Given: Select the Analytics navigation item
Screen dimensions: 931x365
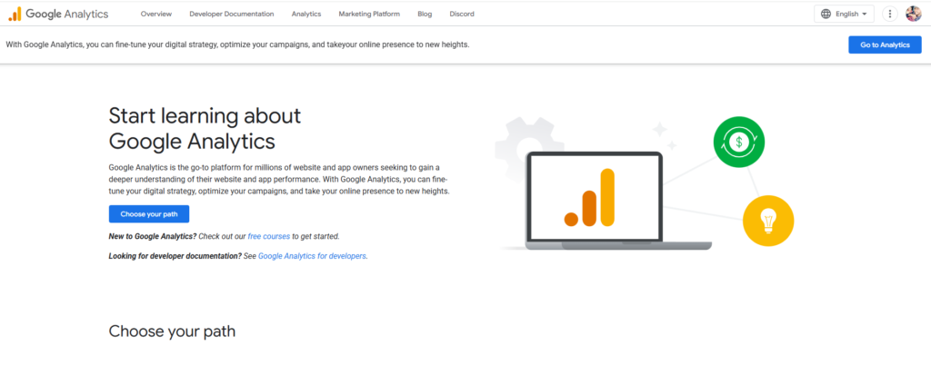Looking at the screenshot, I should click(306, 15).
